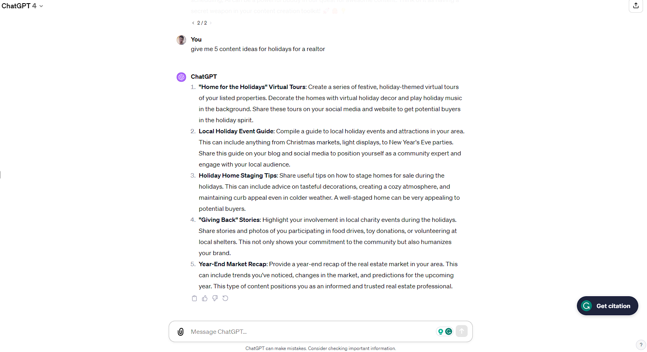
Task: Open the ChatGPT 4 model dropdown
Action: pos(23,6)
